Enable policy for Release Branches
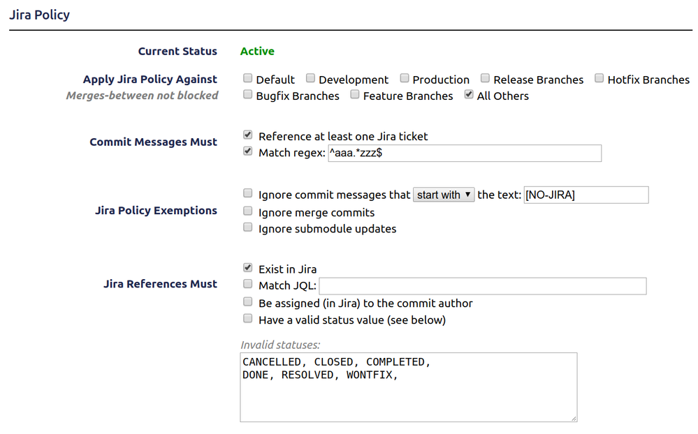698x434 pixels. coord(485,78)
